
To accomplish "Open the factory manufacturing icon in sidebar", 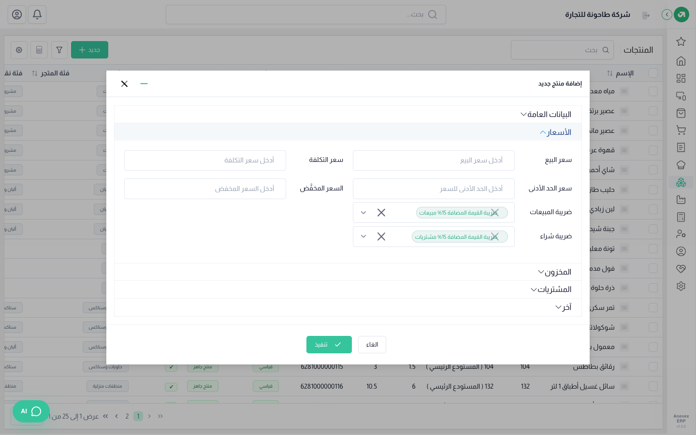I will coord(681,200).
